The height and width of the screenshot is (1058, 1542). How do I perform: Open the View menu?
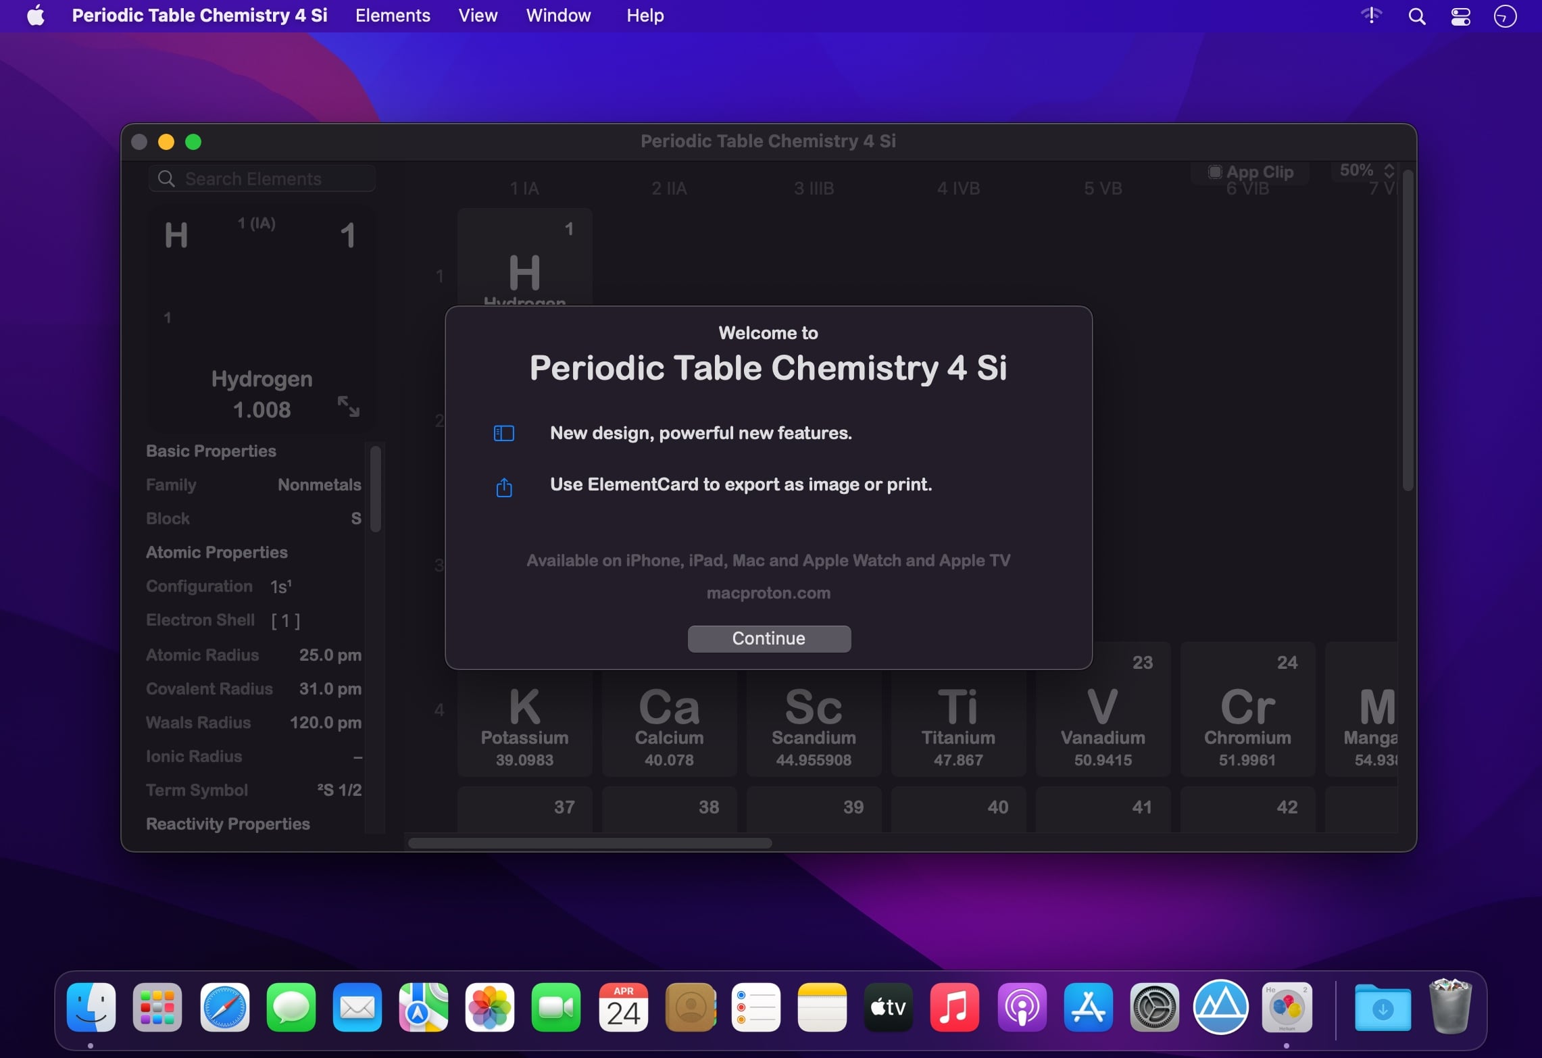tap(478, 16)
